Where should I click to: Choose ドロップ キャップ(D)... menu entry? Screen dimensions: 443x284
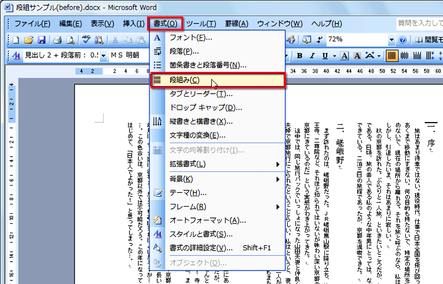218,108
